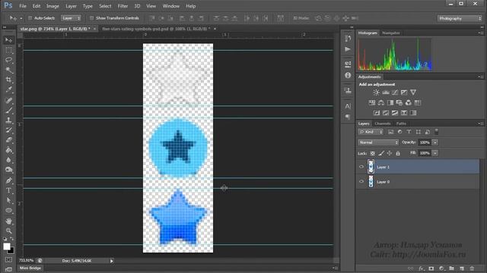The width and height of the screenshot is (487, 273).
Task: Select the Horizontal Type tool
Action: coord(8,190)
